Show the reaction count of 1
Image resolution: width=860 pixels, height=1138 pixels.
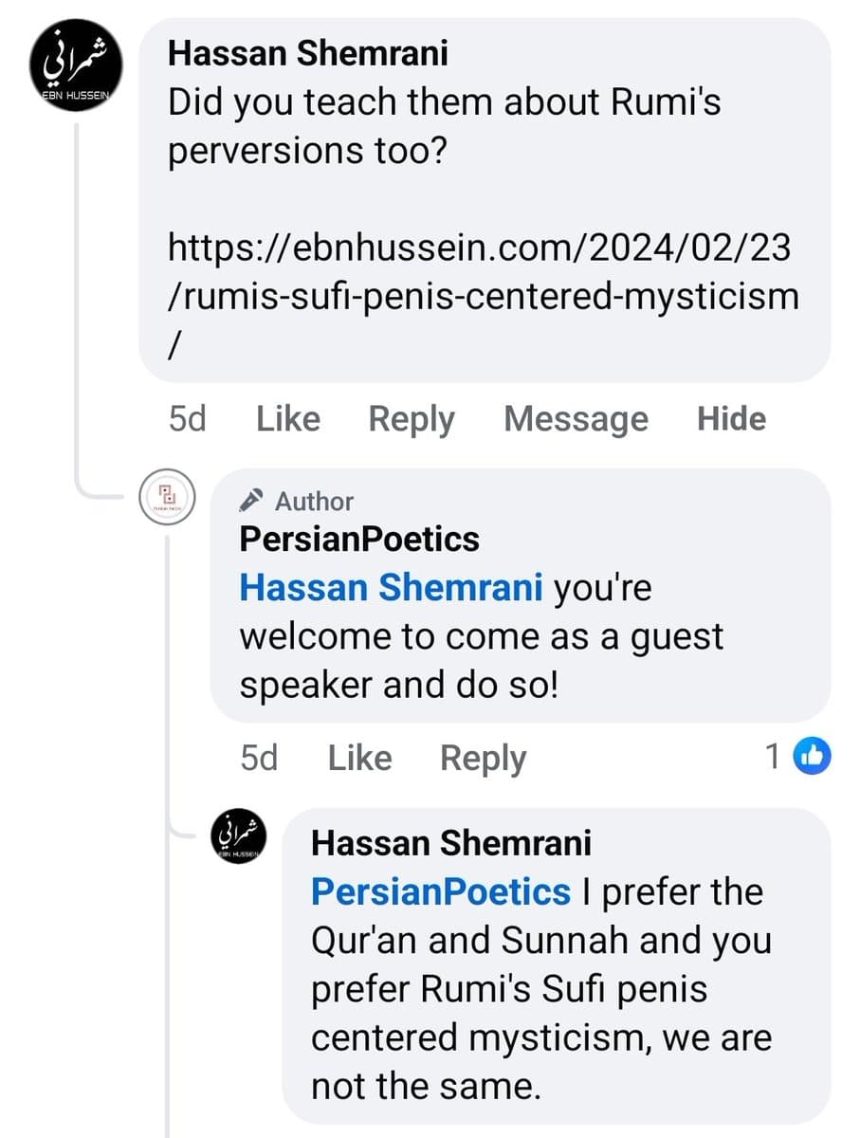774,756
